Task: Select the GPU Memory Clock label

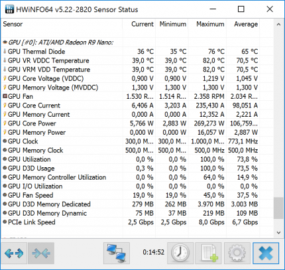Action: click(x=36, y=150)
